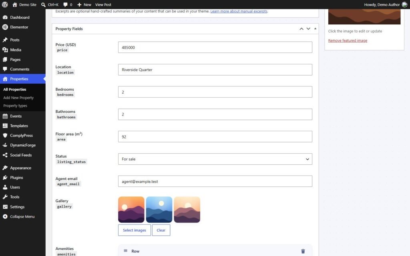This screenshot has height=256, width=410.
Task: Select the pink dusk gallery thumbnail
Action: point(187,210)
